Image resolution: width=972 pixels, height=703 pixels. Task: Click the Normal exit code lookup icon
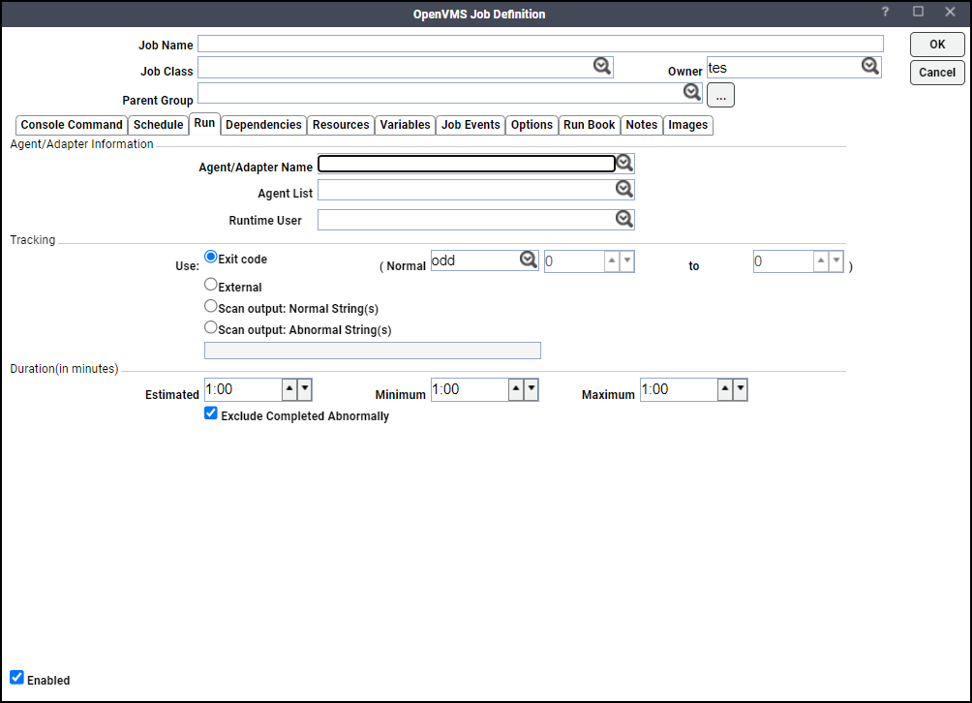coord(528,260)
